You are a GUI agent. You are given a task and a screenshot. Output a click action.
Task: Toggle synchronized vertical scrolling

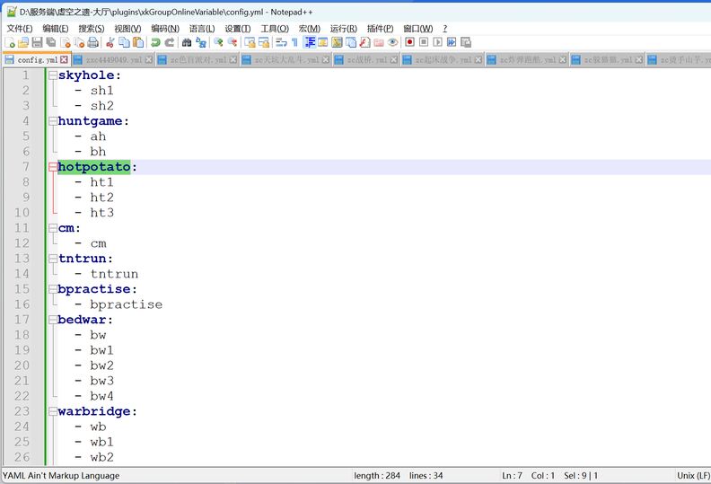250,42
